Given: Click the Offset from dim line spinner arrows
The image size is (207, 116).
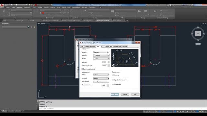Looking at the screenshot, I should point(108,85).
